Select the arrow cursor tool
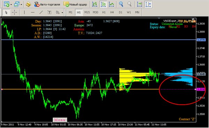Image resolution: width=209 pixels, height=128 pixels. [x=6, y=13]
